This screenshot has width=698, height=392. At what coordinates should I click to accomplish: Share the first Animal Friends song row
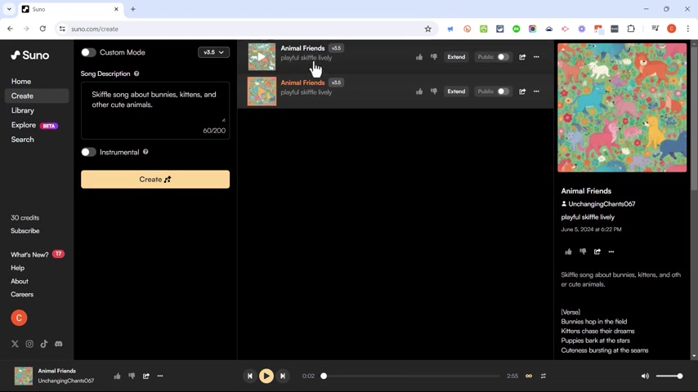[x=522, y=57]
